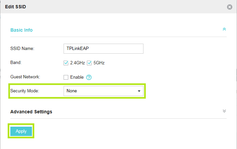
Task: Click the Guest Network field label
Action: 25,77
